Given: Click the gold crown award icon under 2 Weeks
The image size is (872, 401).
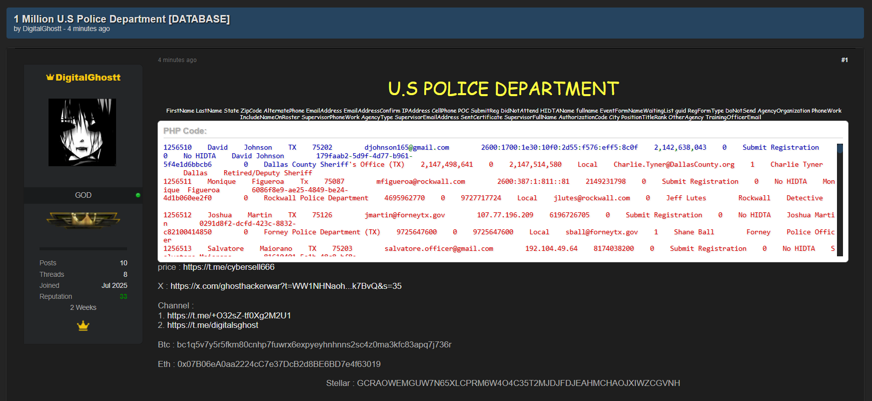Looking at the screenshot, I should click(83, 326).
